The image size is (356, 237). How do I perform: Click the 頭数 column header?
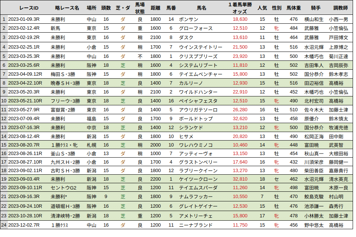[106, 8]
